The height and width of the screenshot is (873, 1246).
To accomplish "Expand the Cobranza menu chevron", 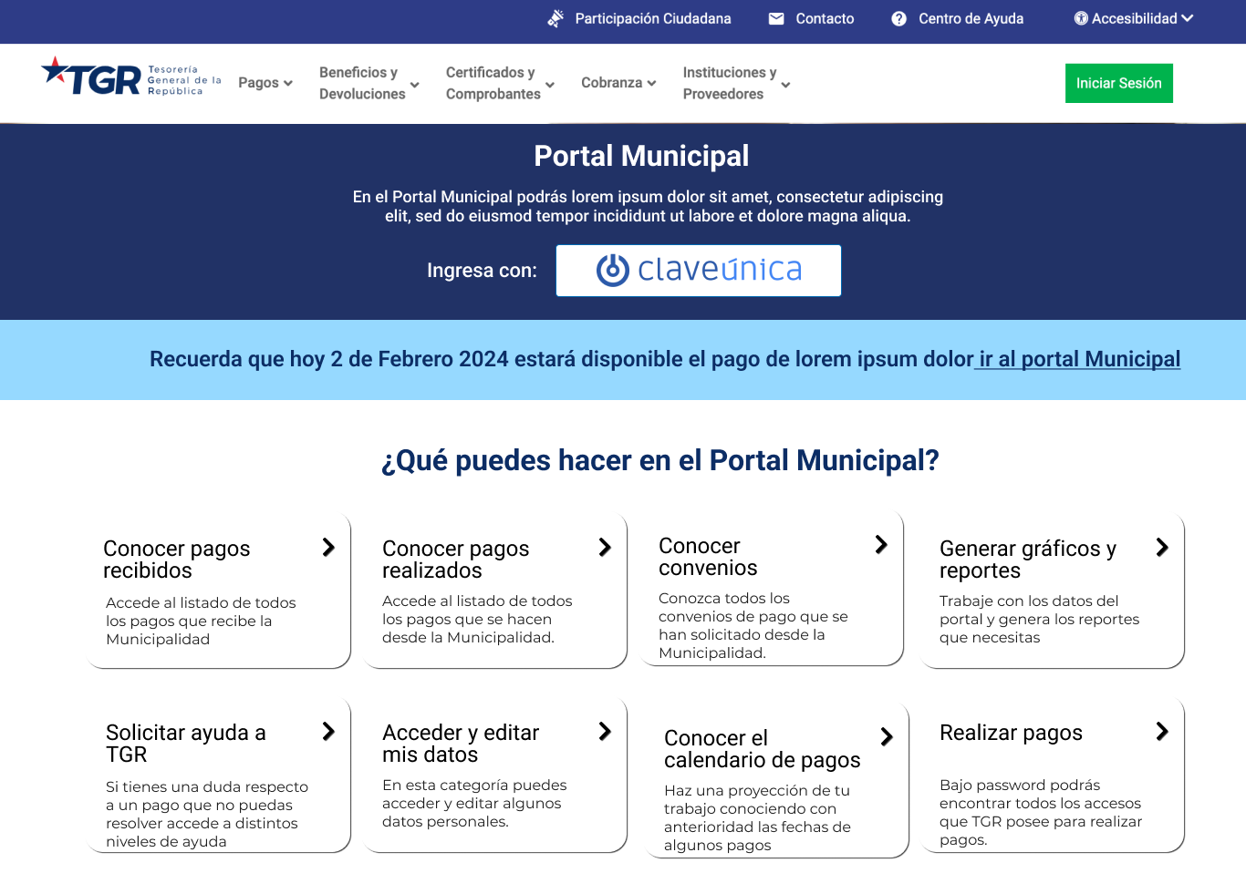I will pos(651,83).
